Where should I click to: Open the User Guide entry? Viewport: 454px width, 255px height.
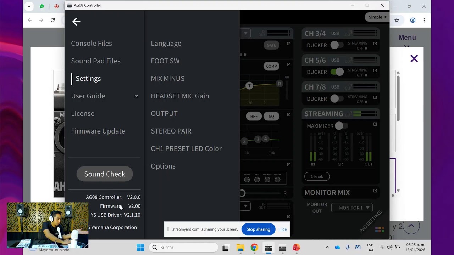point(88,96)
